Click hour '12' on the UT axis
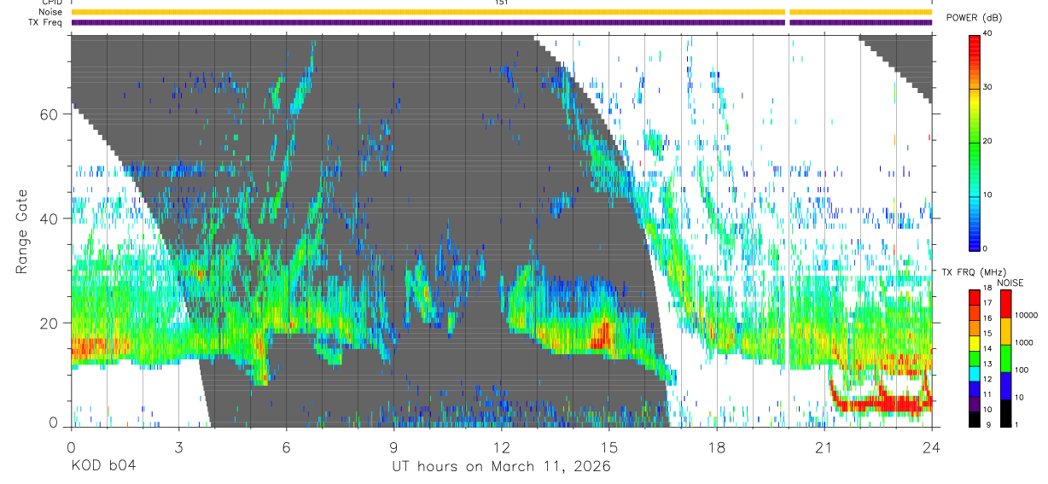The height and width of the screenshot is (484, 1048). click(x=502, y=446)
